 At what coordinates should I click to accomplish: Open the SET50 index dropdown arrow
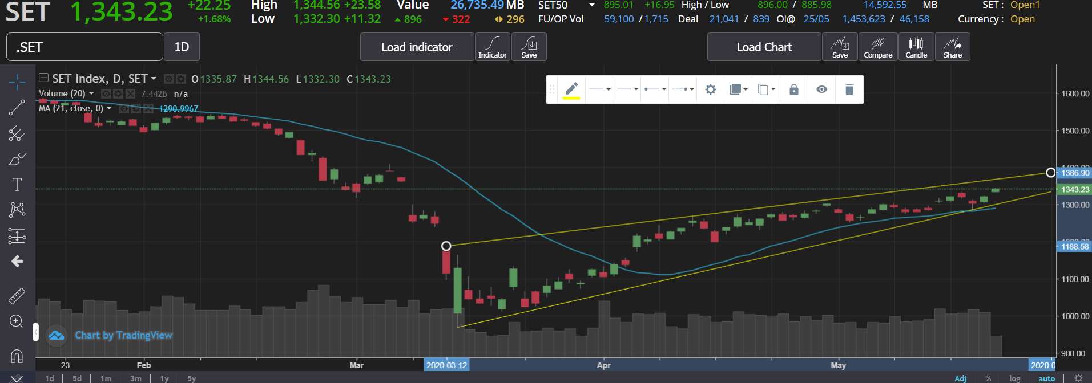592,5
